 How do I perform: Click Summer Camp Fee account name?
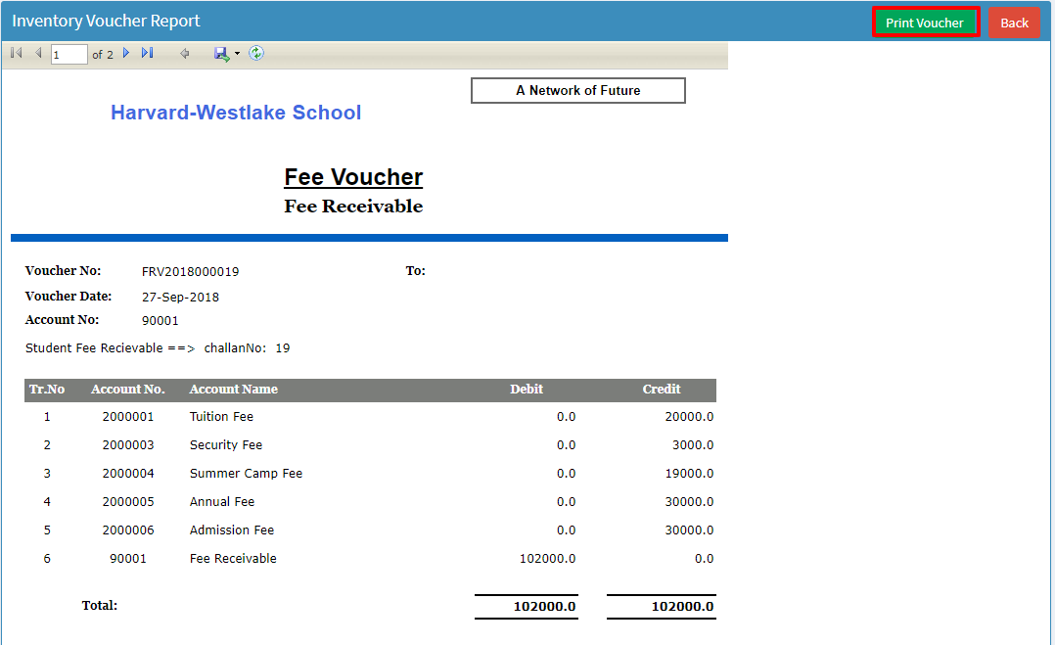pos(247,474)
